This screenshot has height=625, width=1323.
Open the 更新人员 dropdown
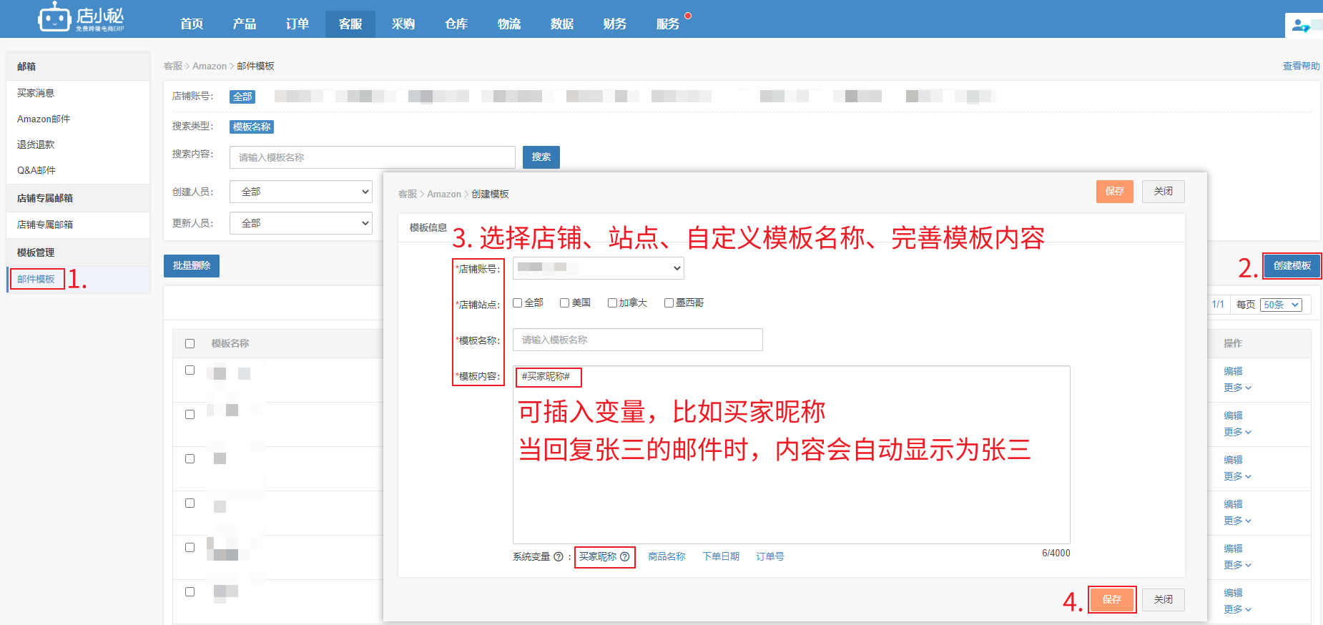(301, 223)
